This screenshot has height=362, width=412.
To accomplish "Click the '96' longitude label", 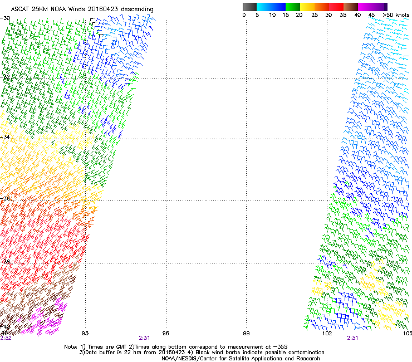I will pyautogui.click(x=165, y=334).
